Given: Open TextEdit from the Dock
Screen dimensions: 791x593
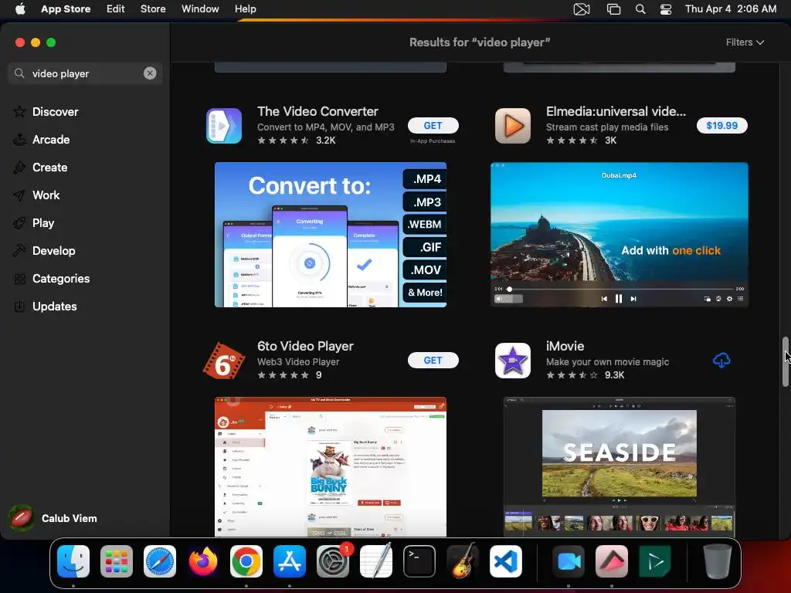Looking at the screenshot, I should (376, 561).
